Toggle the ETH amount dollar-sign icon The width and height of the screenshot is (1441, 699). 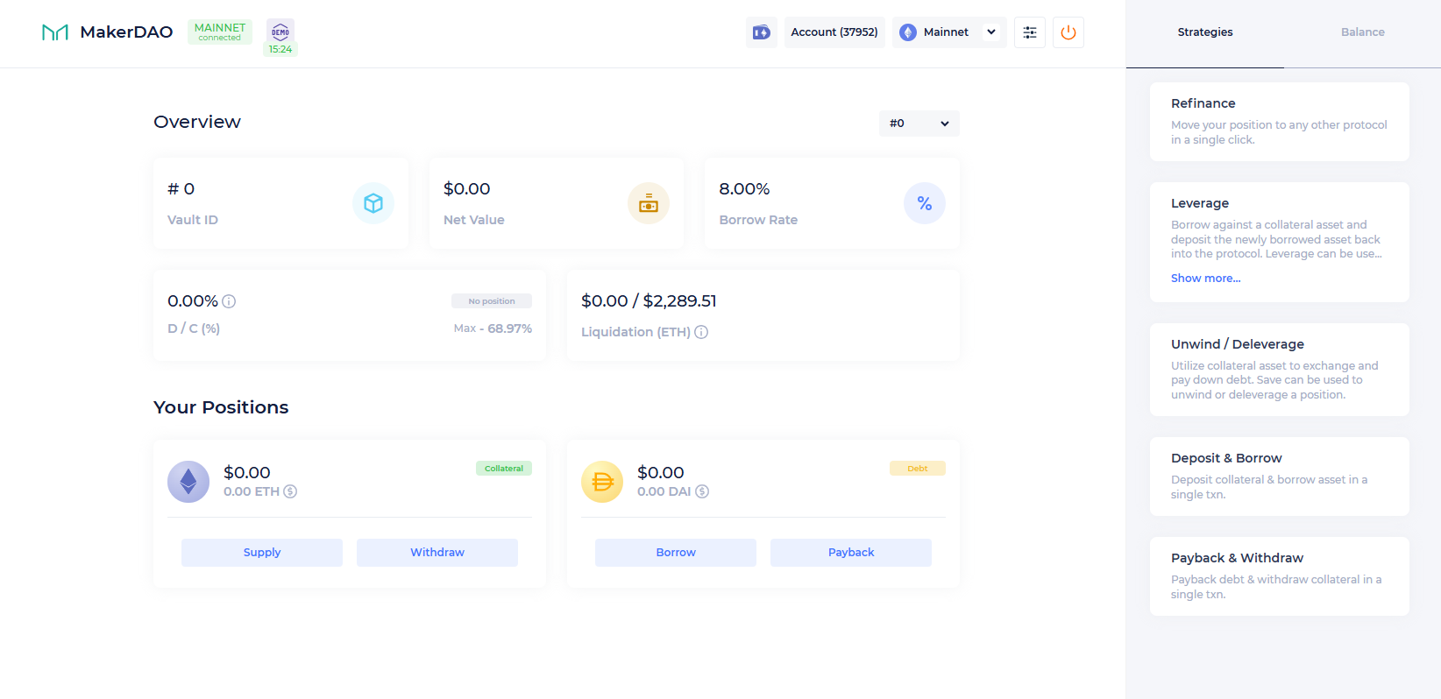click(290, 491)
